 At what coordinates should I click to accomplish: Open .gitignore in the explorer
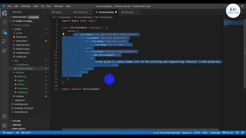pyautogui.click(x=20, y=100)
